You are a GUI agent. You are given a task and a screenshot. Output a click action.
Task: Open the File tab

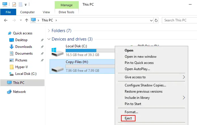8,12
